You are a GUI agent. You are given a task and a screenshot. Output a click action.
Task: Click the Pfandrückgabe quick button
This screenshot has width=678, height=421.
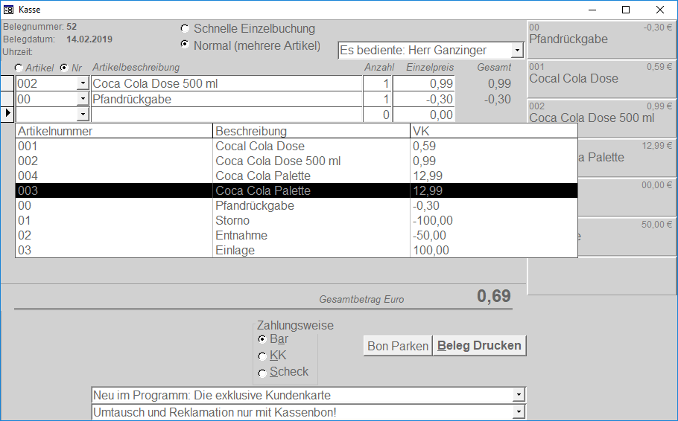click(x=602, y=39)
